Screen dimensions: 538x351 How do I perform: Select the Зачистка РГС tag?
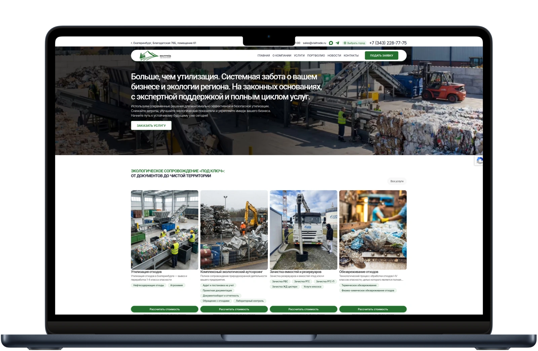coord(302,282)
